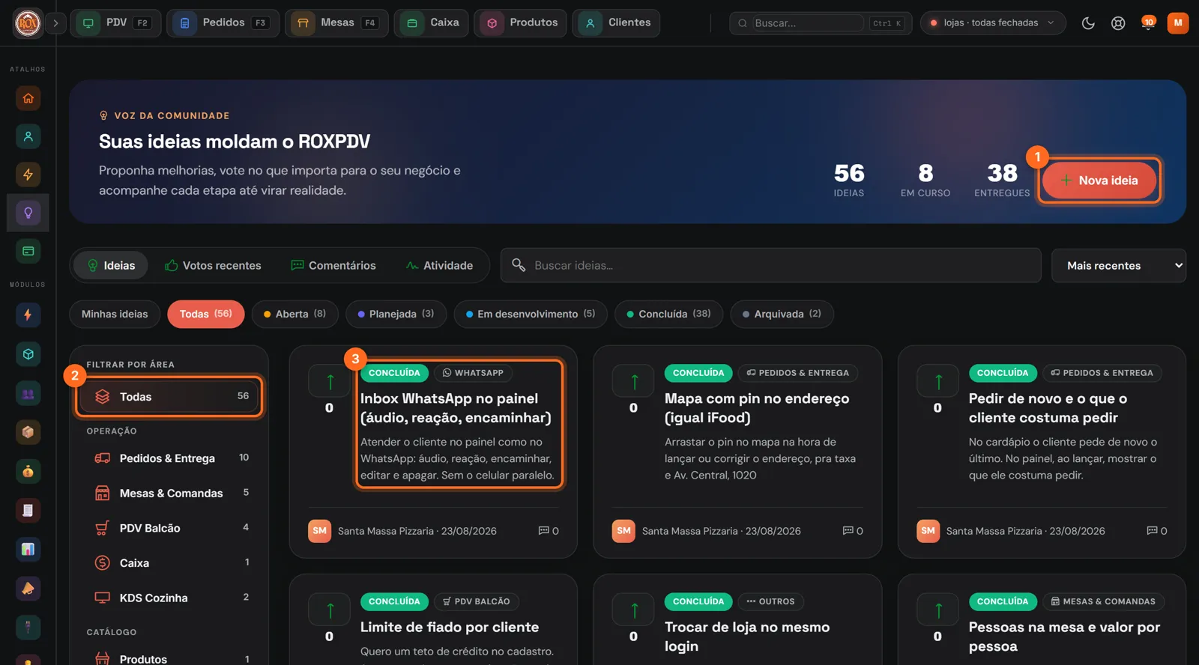Viewport: 1199px width, 665px height.
Task: Switch to the Comentários tab
Action: coord(333,266)
